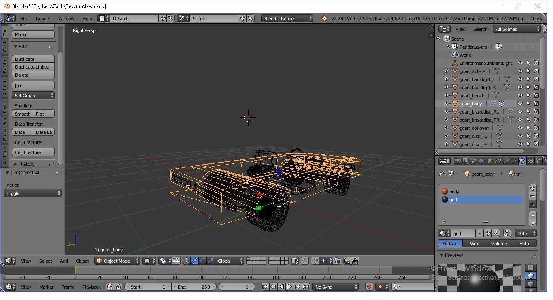Open the Window menu
Screen dimensions: 553x300
click(66, 18)
